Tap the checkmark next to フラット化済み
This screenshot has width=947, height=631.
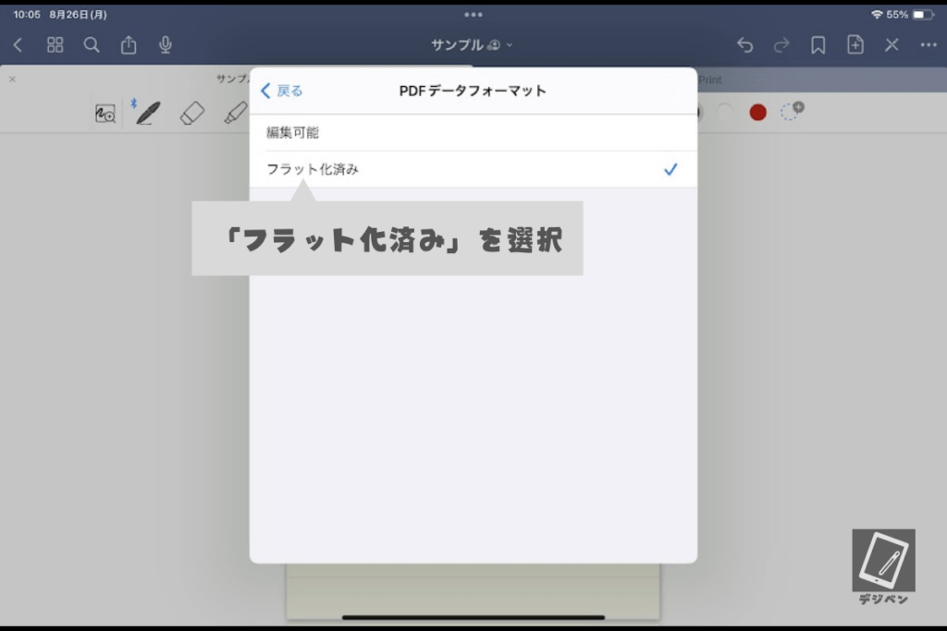[670, 170]
